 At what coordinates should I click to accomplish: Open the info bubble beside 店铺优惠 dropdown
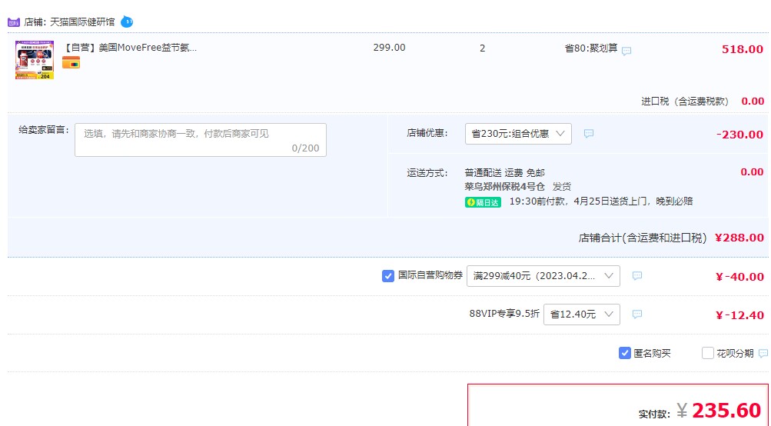tap(589, 133)
